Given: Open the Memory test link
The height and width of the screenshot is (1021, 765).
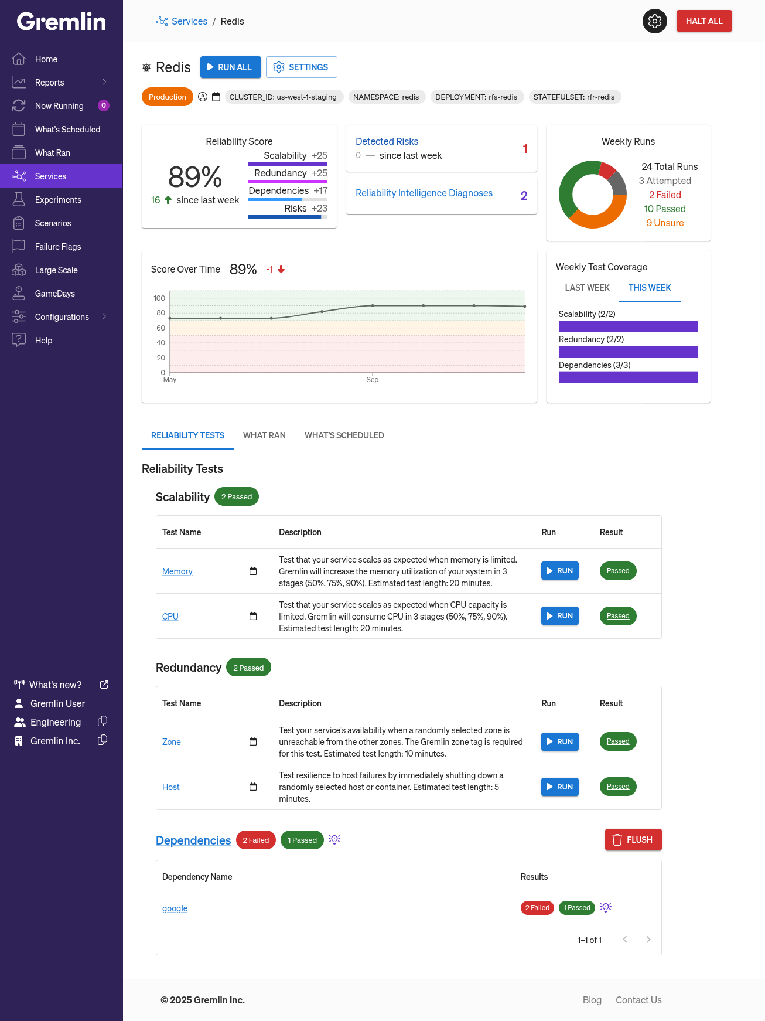Looking at the screenshot, I should [177, 571].
